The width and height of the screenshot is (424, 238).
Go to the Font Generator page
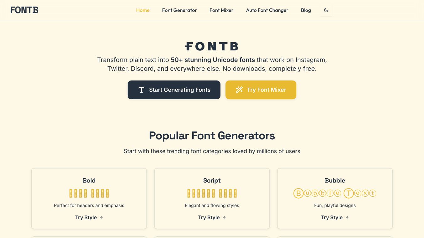[x=179, y=10]
